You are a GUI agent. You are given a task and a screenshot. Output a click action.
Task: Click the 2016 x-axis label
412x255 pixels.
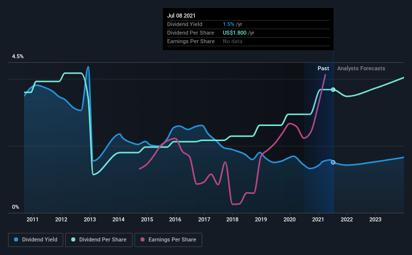[175, 219]
